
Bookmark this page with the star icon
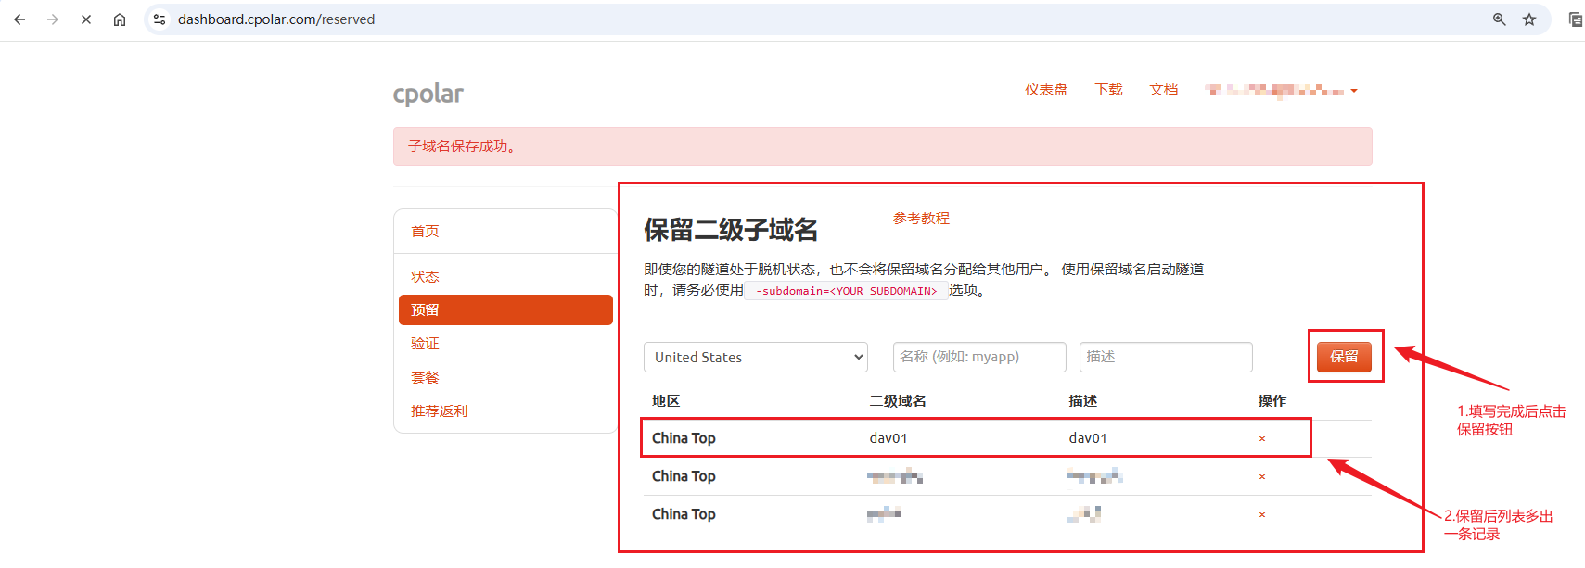pyautogui.click(x=1529, y=19)
